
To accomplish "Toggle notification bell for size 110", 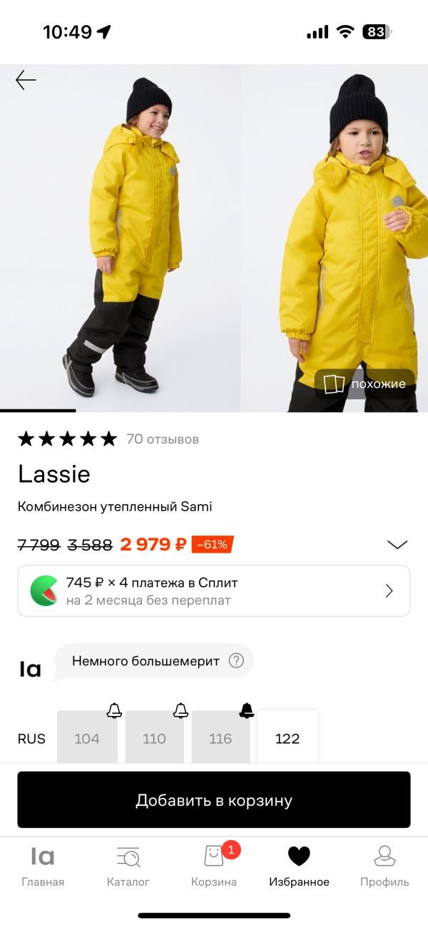I will pos(181,710).
